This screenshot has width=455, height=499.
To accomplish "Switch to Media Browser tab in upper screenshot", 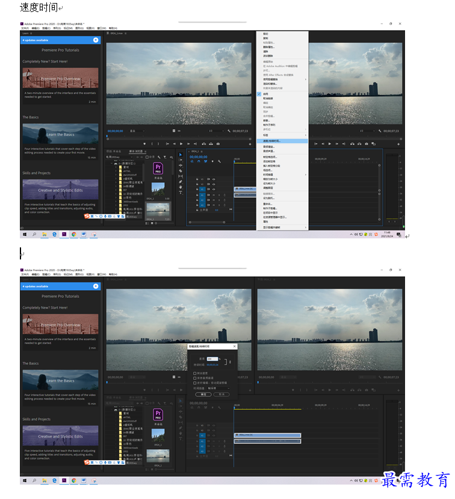I will (x=136, y=151).
